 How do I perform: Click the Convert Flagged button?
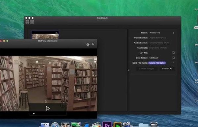click(x=147, y=68)
